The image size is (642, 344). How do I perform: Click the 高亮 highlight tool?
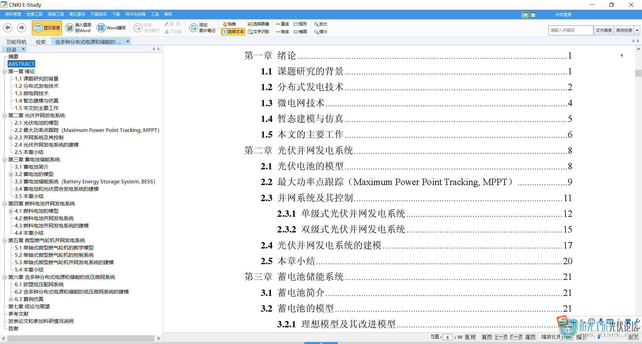[173, 24]
